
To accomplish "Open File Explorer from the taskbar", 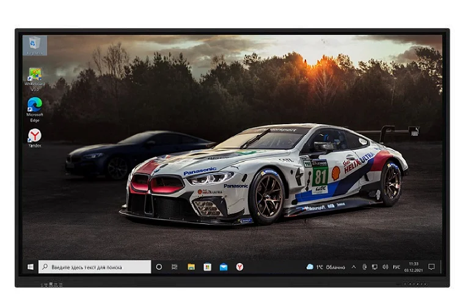I will (x=191, y=267).
